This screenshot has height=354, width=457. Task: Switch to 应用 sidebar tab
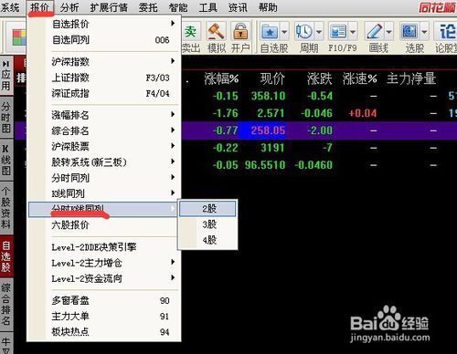6,76
